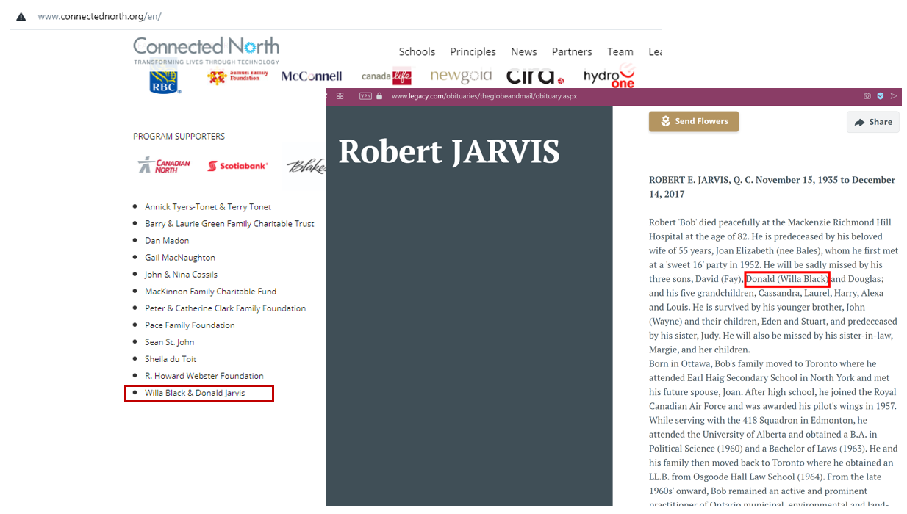Click the 'Sheila du Toit' entry
This screenshot has width=907, height=514.
(x=171, y=359)
